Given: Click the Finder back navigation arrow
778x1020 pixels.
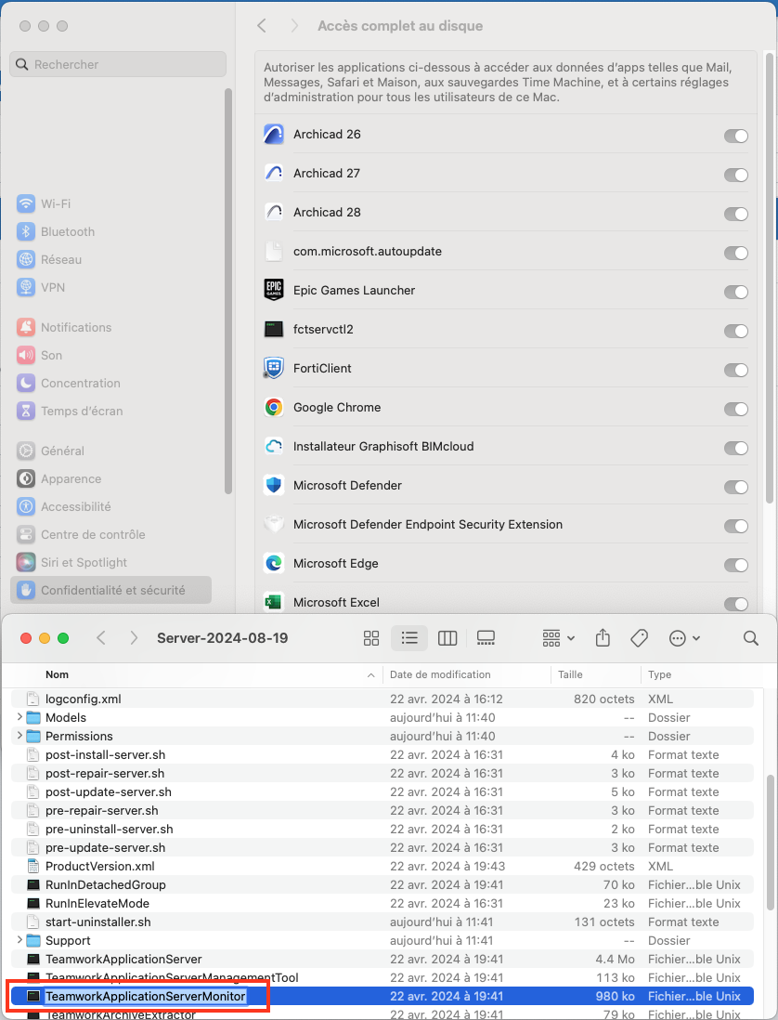Looking at the screenshot, I should tap(100, 638).
